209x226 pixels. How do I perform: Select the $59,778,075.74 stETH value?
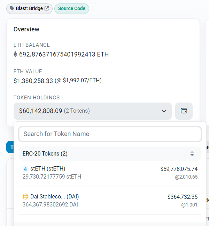179,169
